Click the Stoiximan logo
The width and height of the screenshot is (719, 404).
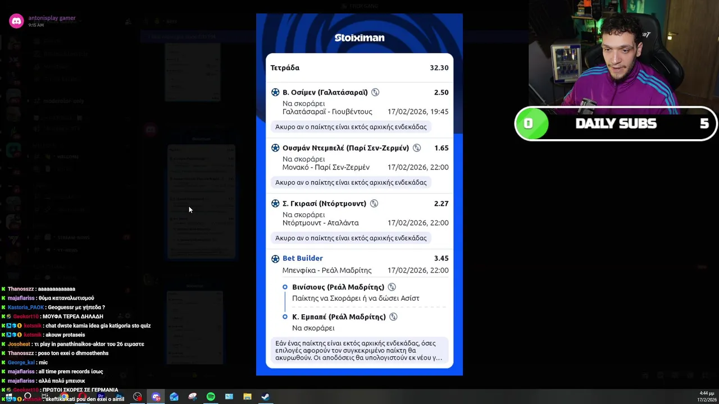(359, 38)
